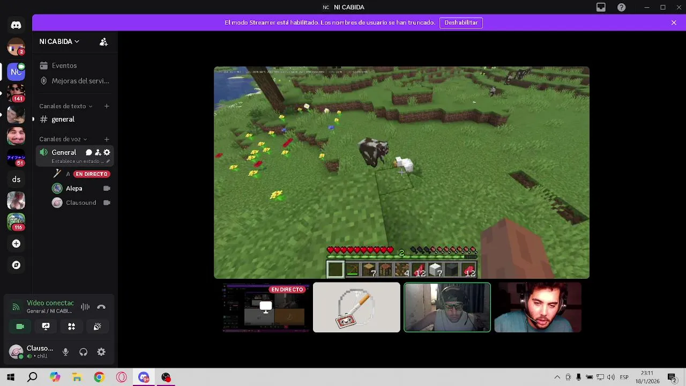Open Discover servers compass icon
The height and width of the screenshot is (386, 686).
point(16,265)
